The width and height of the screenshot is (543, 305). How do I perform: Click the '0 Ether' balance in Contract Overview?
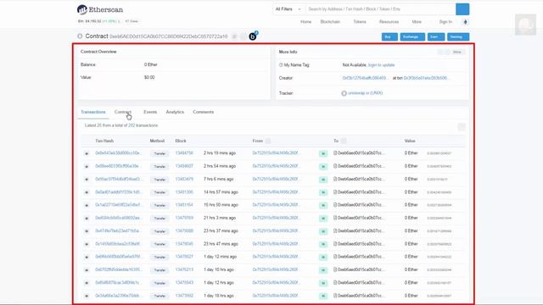pos(151,64)
